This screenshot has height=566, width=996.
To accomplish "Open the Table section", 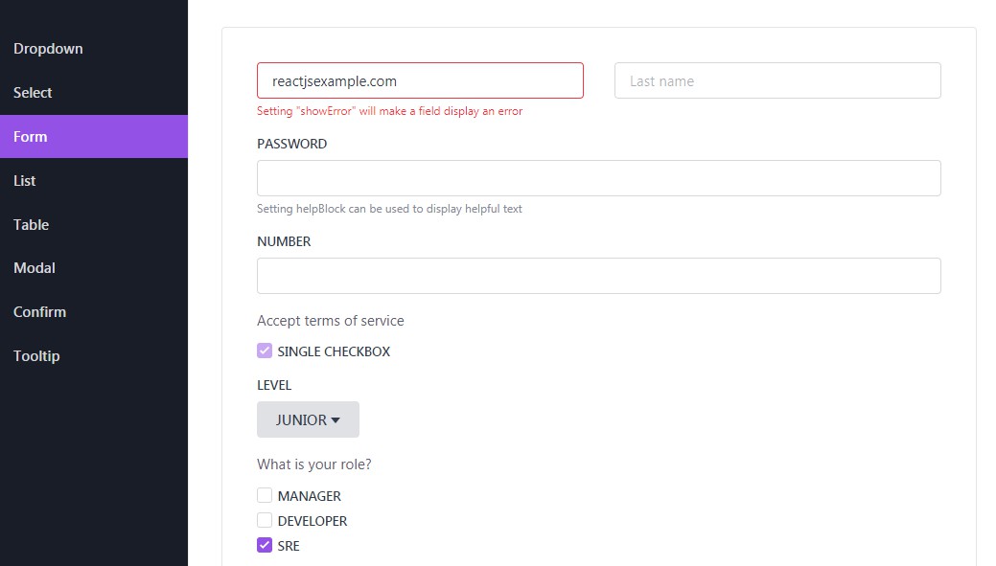I will click(x=32, y=225).
